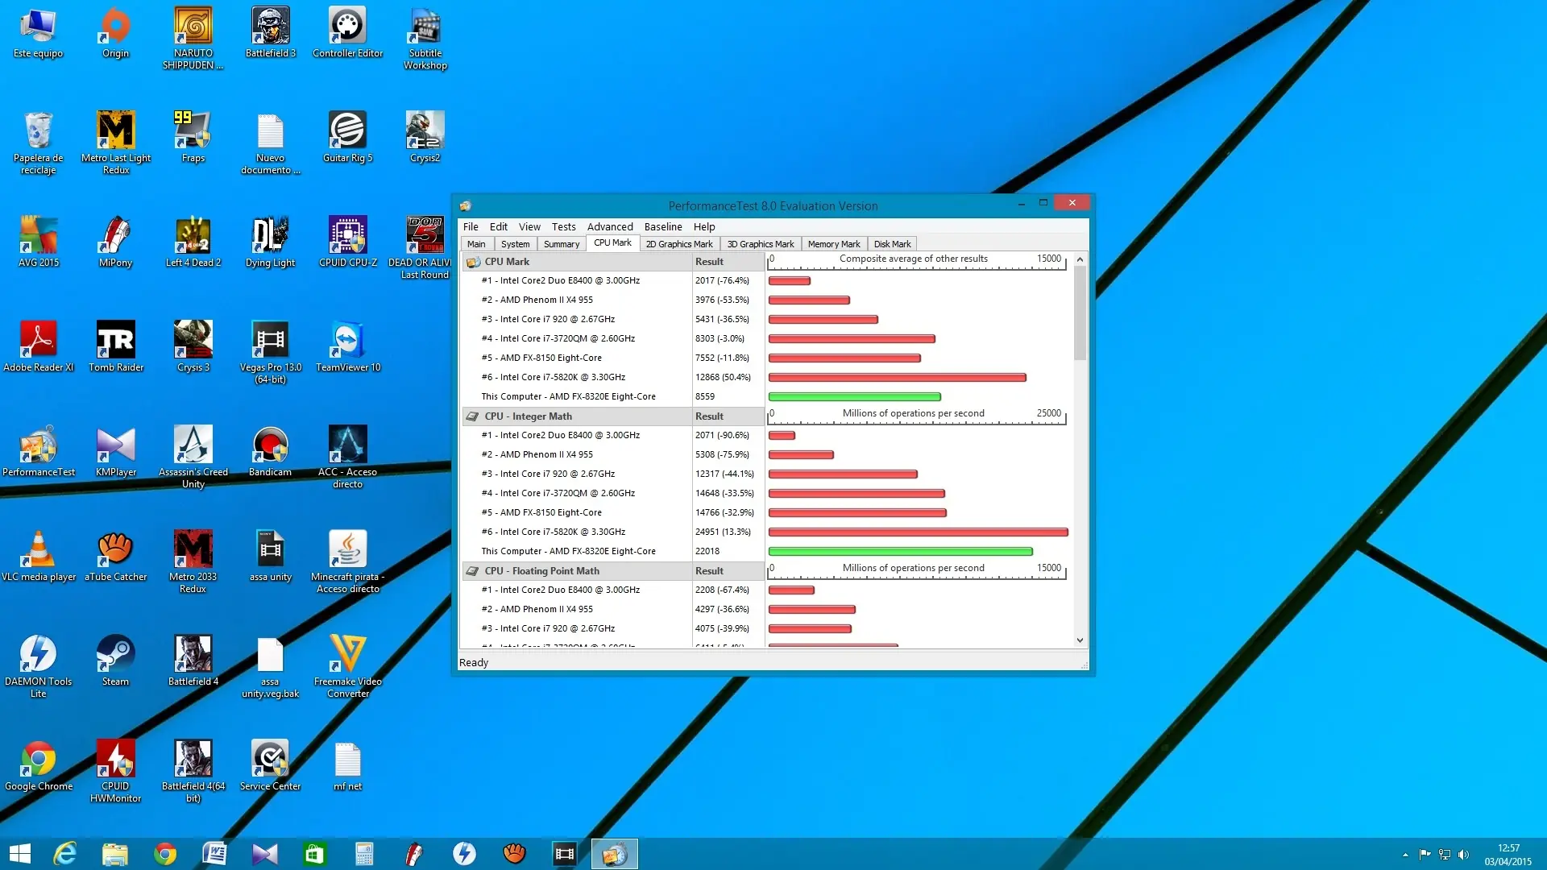Open the AVG 2015 desktop icon
Viewport: 1547px width, 870px height.
click(x=38, y=242)
